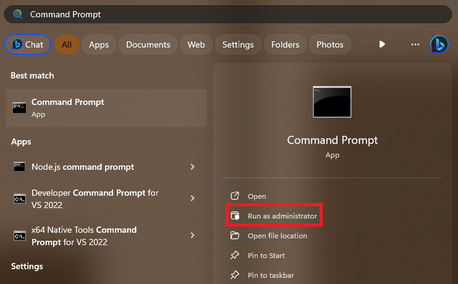This screenshot has height=284, width=458.
Task: Expand x64 Native Tools Command Prompt chevron
Action: point(193,235)
